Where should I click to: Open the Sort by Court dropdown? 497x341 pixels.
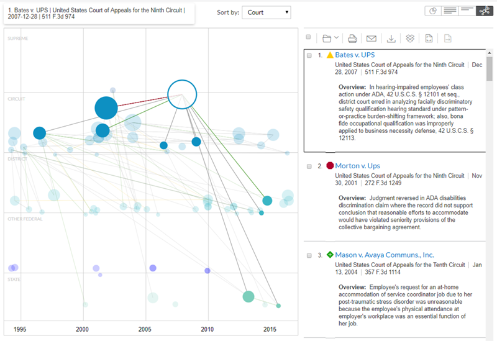click(x=266, y=12)
